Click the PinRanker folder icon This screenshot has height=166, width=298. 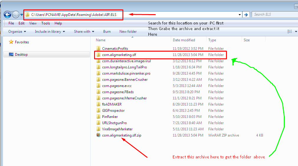(x=98, y=117)
